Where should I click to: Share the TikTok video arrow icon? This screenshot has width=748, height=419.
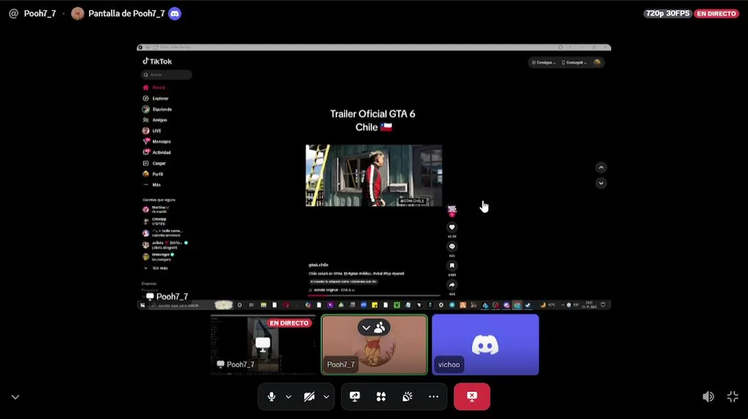[451, 285]
